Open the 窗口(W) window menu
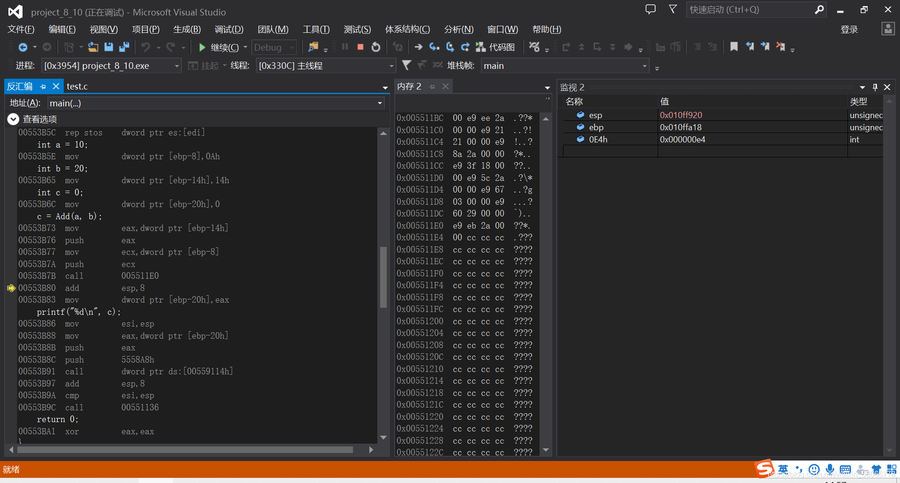The height and width of the screenshot is (483, 900). tap(502, 30)
